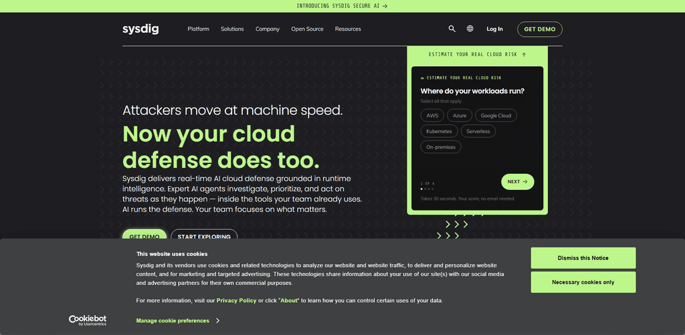Image resolution: width=685 pixels, height=335 pixels.
Task: Open the Solutions menu
Action: pyautogui.click(x=232, y=29)
